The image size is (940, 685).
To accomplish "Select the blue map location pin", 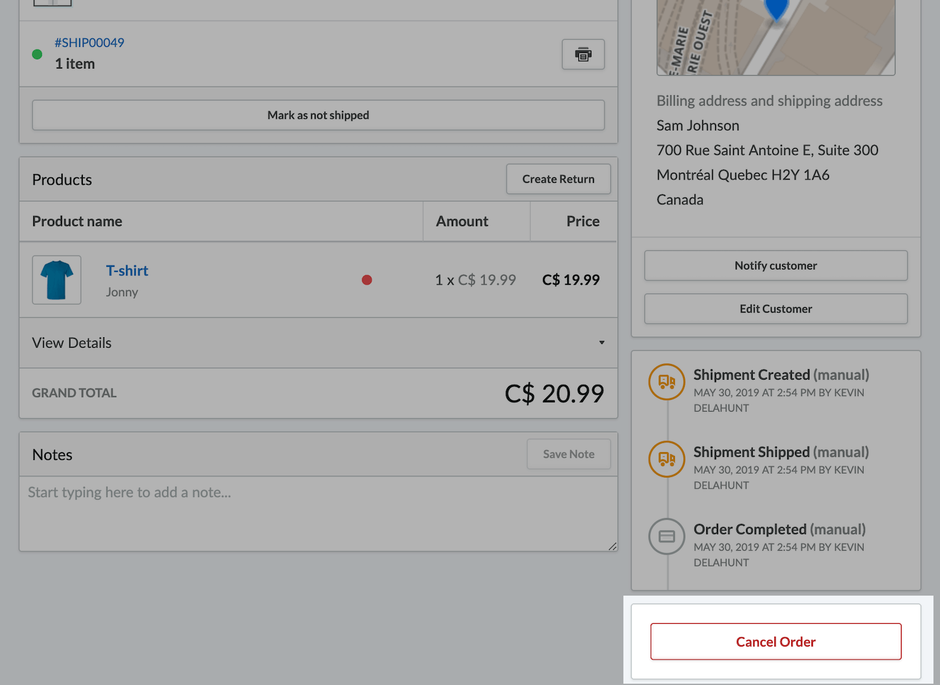I will (776, 9).
